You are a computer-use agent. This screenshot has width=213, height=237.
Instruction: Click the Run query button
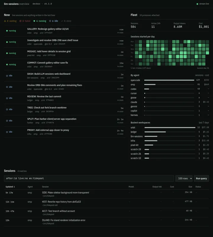pyautogui.click(x=201, y=178)
